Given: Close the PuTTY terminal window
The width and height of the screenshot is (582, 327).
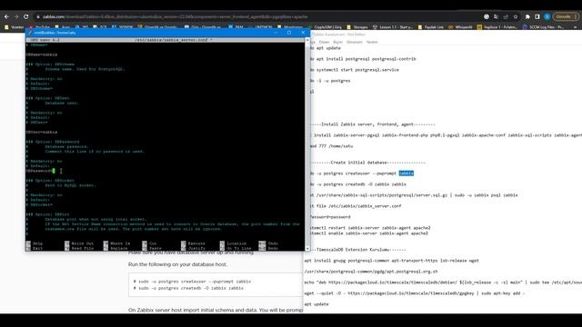Looking at the screenshot, I should (303, 33).
